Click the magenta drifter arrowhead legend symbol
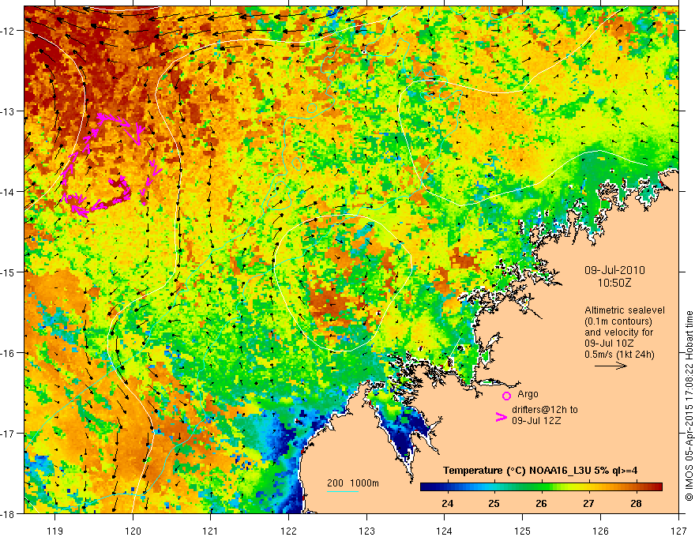 click(x=502, y=417)
